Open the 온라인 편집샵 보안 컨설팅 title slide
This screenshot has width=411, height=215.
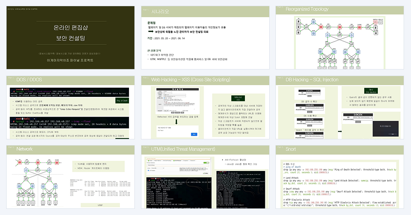tap(71, 38)
